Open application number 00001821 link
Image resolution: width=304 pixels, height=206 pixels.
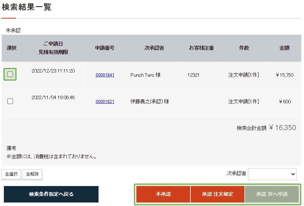105,102
